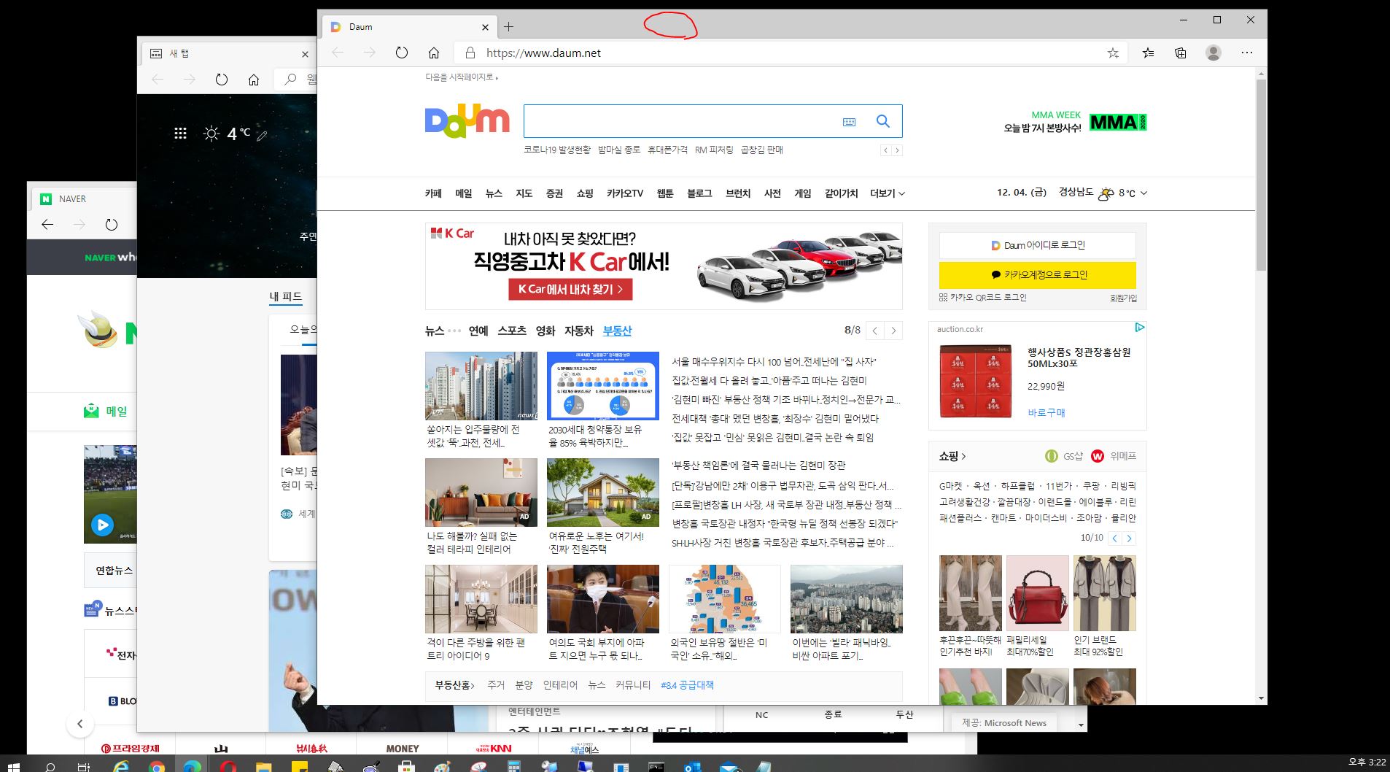Click 카카오계정으로 로그인 button
Image resolution: width=1390 pixels, height=772 pixels.
pos(1037,275)
